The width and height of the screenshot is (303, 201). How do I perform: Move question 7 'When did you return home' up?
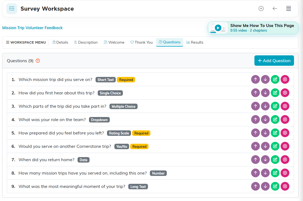tap(256, 160)
